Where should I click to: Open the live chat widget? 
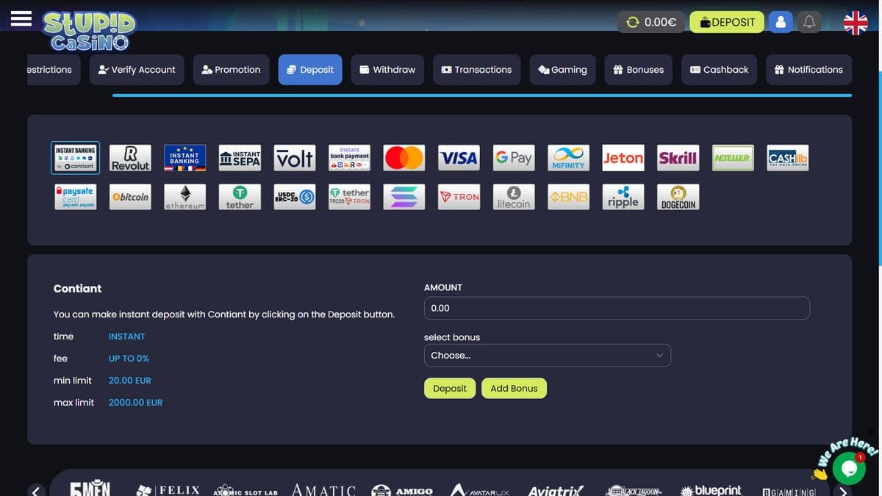click(849, 468)
